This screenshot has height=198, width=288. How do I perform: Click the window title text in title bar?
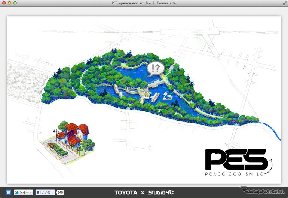144,3
